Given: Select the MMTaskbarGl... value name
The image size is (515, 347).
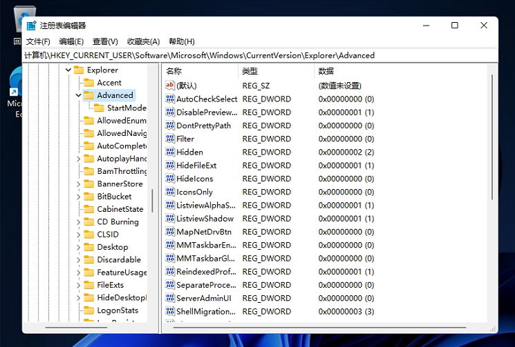Looking at the screenshot, I should point(205,259).
